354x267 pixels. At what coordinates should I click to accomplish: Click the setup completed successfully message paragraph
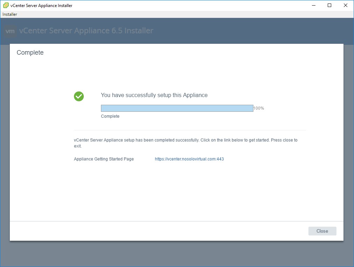pos(185,143)
